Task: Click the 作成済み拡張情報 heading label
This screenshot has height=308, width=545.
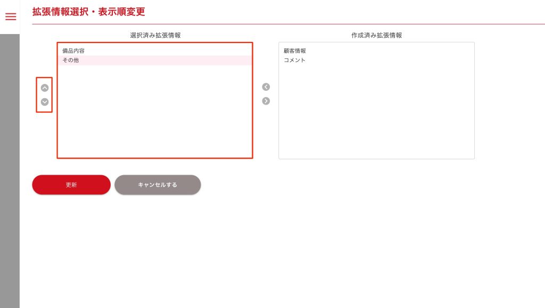Action: pyautogui.click(x=376, y=35)
